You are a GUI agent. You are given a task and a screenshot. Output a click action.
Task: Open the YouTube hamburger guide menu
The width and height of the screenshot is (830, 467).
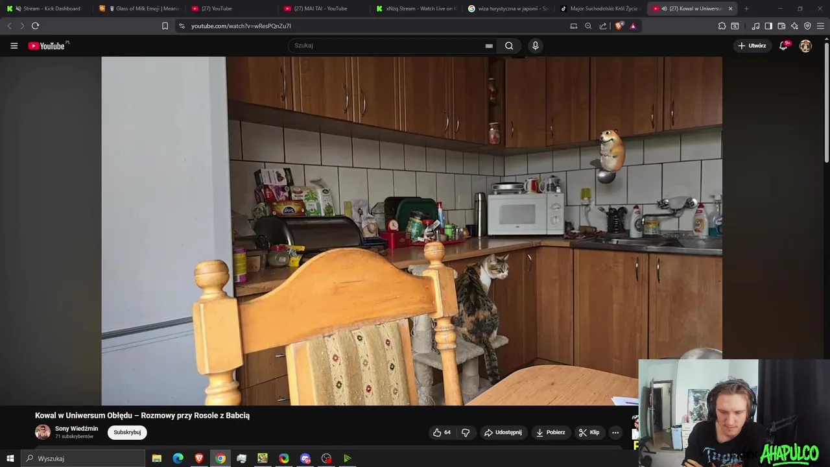(14, 45)
